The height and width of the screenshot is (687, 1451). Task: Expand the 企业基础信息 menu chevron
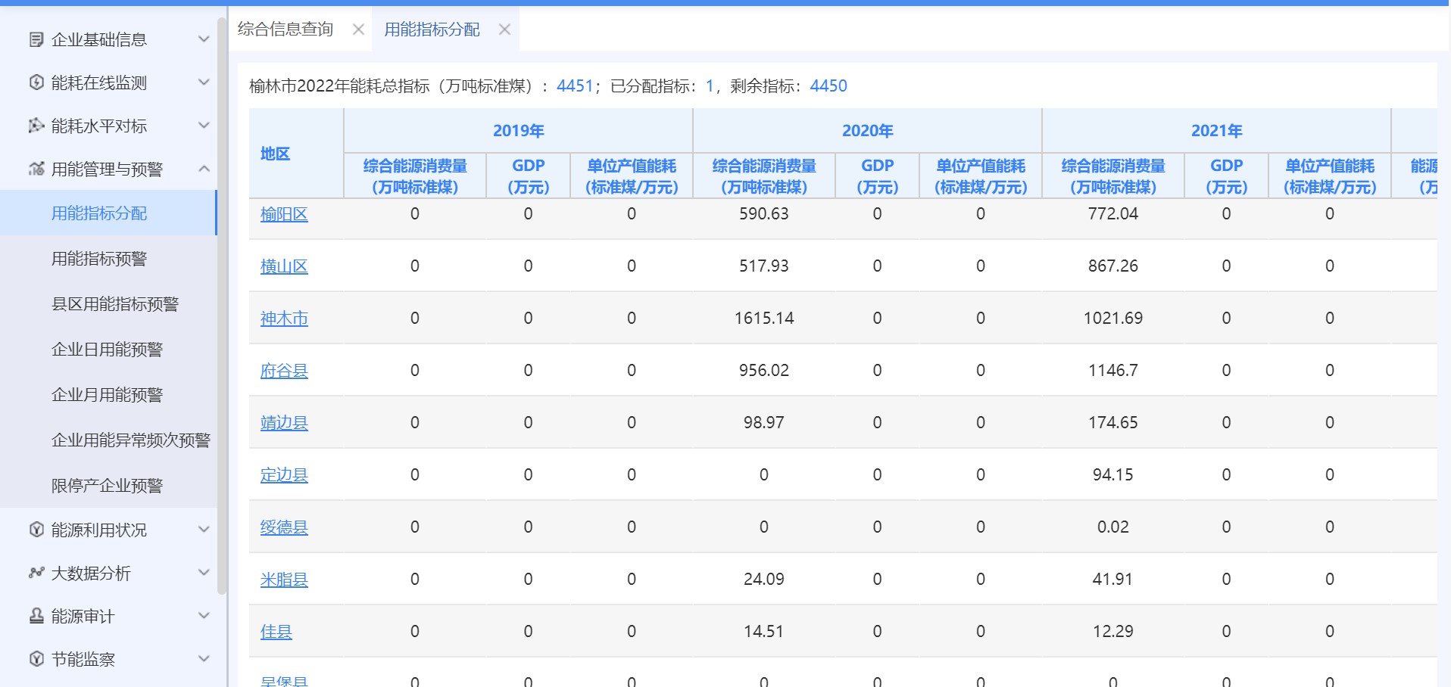(203, 39)
